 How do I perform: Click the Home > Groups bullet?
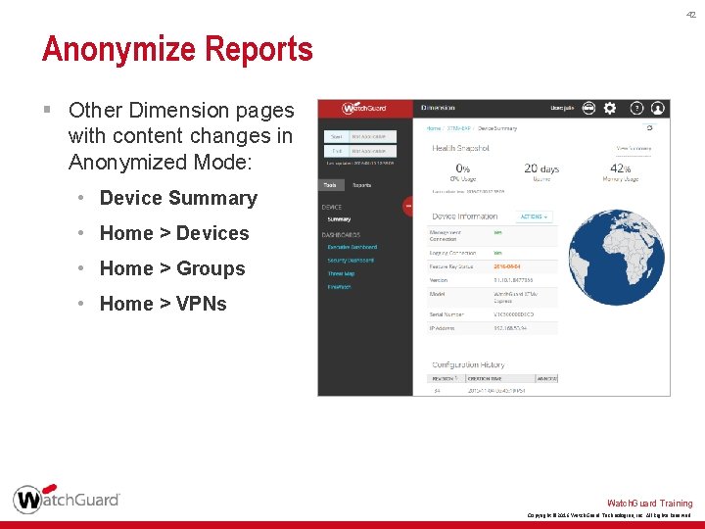point(172,268)
